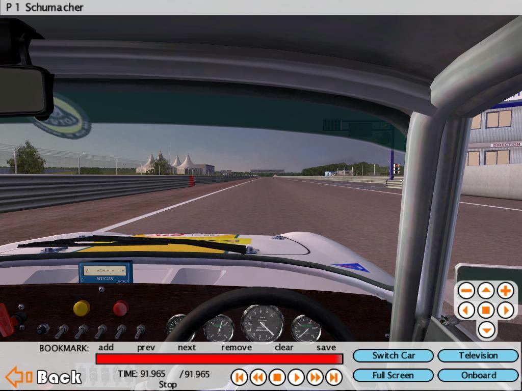The height and width of the screenshot is (391, 522).
Task: Reset camera with the center square icon
Action: pyautogui.click(x=486, y=311)
